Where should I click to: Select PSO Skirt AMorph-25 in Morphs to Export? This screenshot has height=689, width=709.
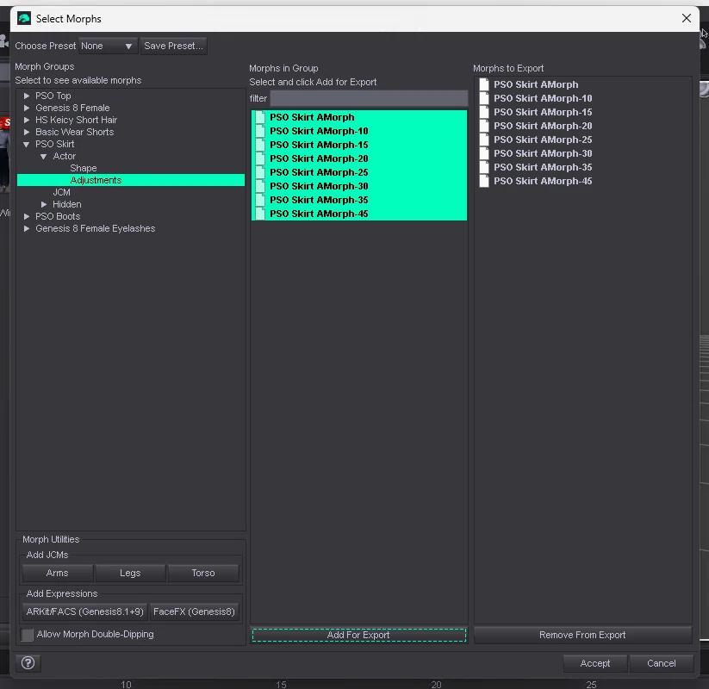543,140
